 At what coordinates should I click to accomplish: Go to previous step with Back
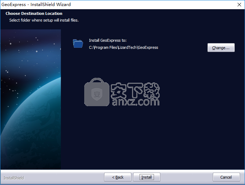pos(118,177)
